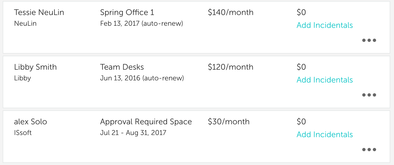Select the Tessie NeuLin member name
The width and height of the screenshot is (394, 165).
(39, 12)
